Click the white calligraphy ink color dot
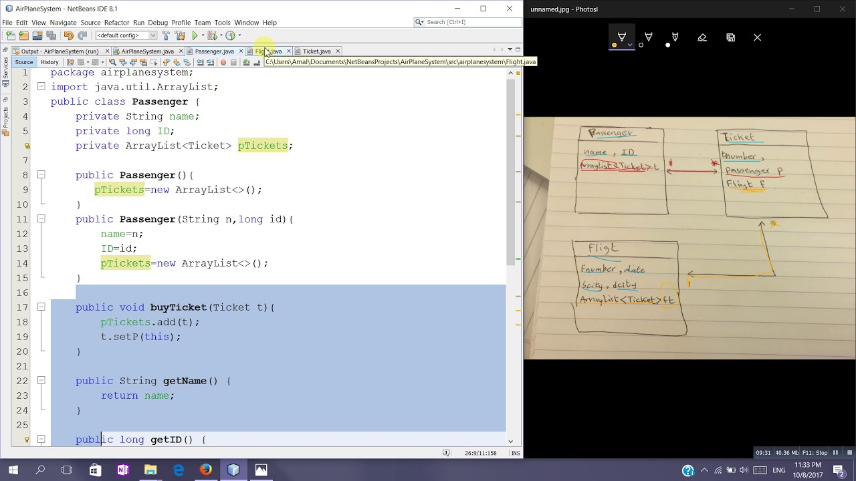The image size is (856, 481). point(667,45)
